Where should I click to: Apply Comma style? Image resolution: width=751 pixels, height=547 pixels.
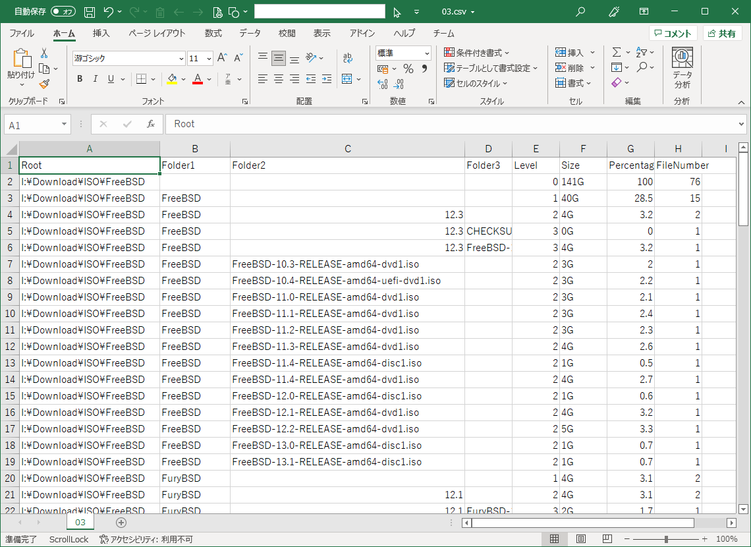point(424,69)
